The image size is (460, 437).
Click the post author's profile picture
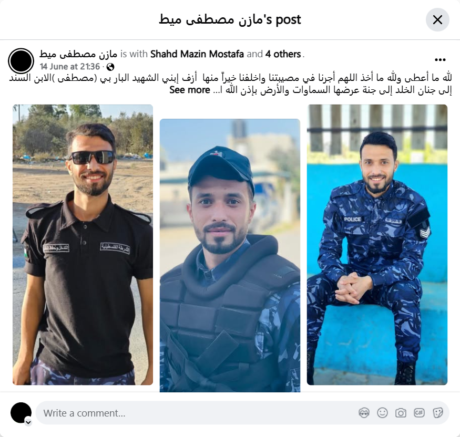21,61
